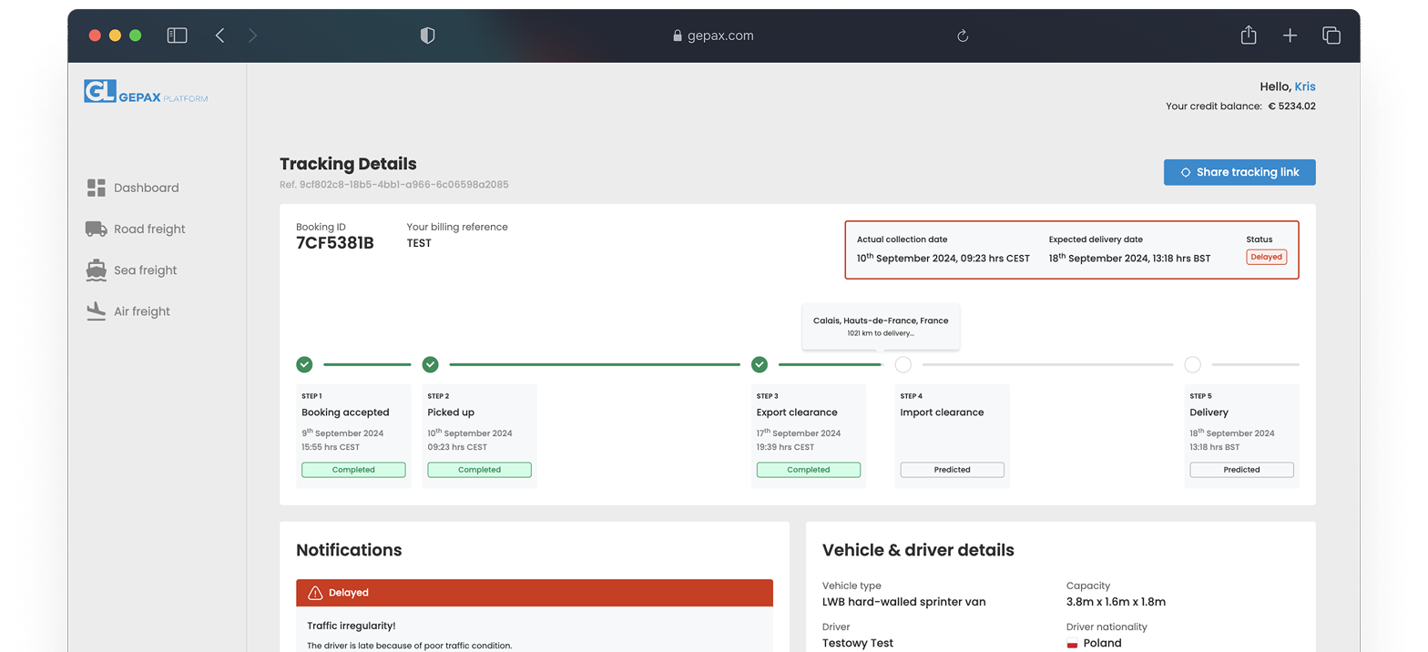The width and height of the screenshot is (1428, 652).
Task: Show the tab overview icon
Action: pyautogui.click(x=1331, y=36)
